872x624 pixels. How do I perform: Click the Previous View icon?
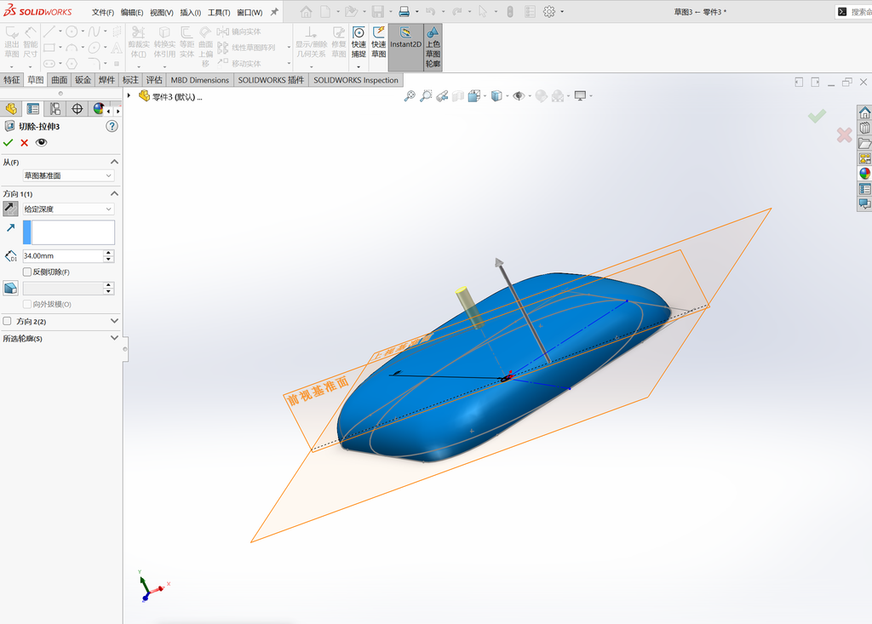click(x=442, y=96)
